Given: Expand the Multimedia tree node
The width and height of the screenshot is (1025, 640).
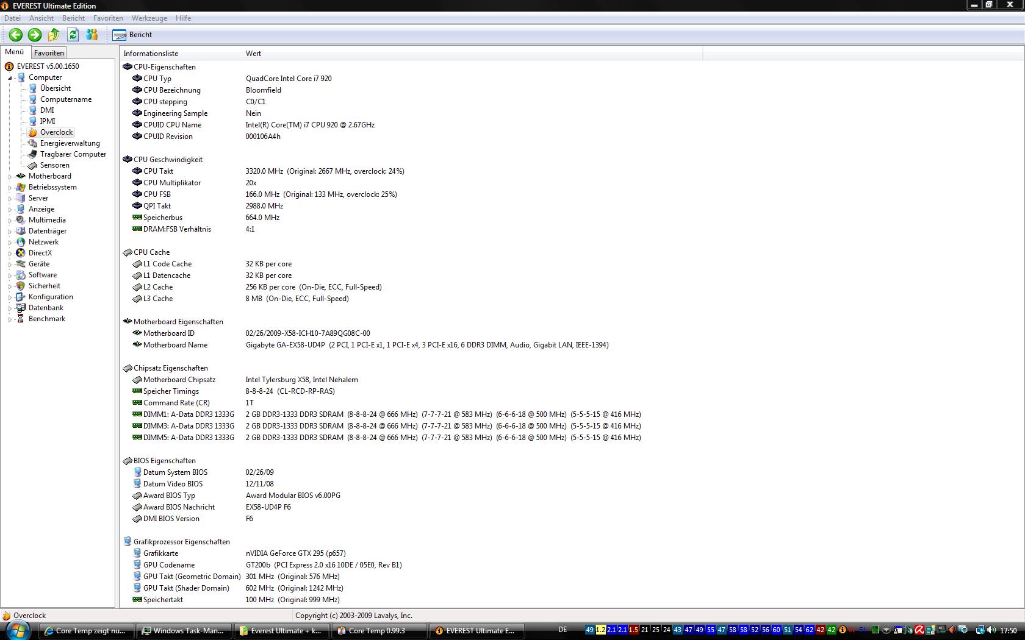Looking at the screenshot, I should coord(10,221).
